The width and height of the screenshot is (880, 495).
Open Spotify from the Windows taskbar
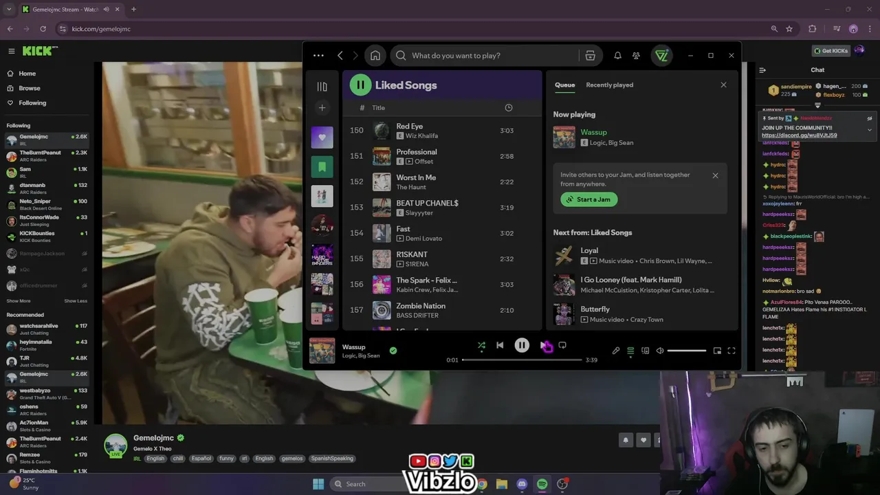click(542, 484)
